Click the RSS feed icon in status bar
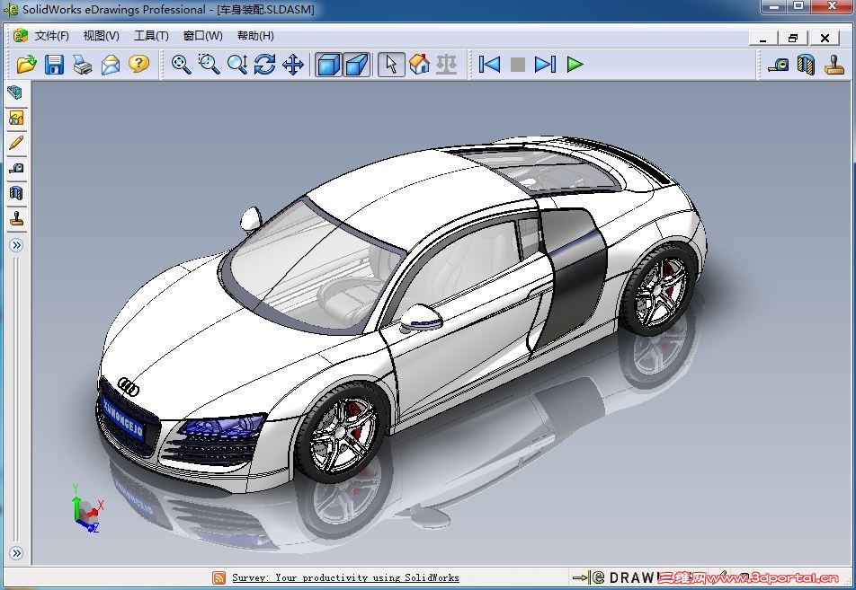 tap(218, 578)
